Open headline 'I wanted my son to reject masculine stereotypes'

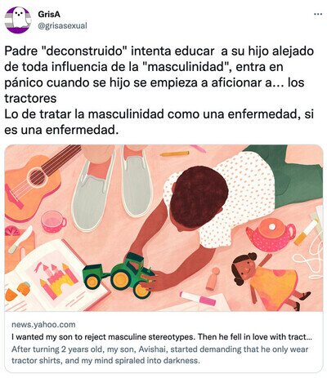coord(162,337)
